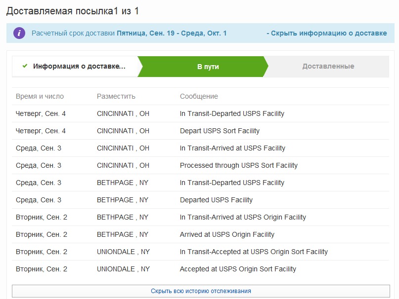Click 'In Transit-Arrived at USPS Facility' Cincinnati row
399x299 pixels.
tap(232, 148)
